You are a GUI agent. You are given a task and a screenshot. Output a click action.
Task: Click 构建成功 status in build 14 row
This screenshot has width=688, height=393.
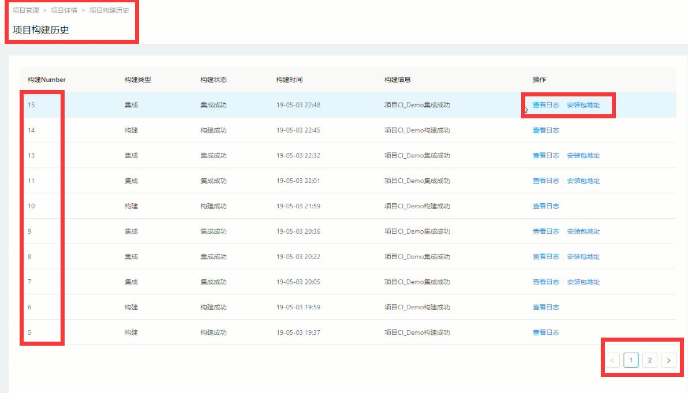pos(214,130)
